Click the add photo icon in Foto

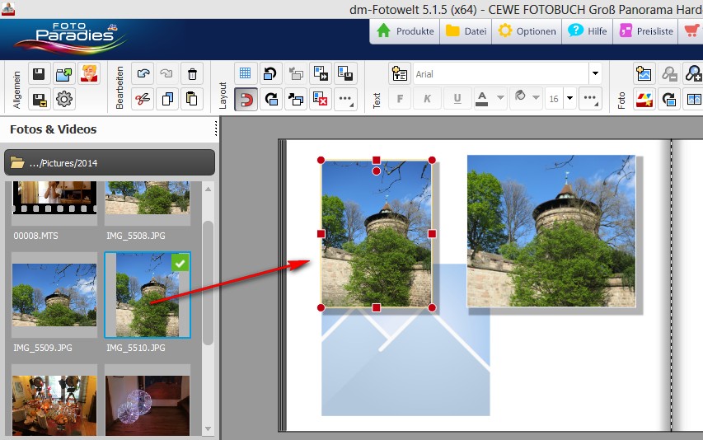pyautogui.click(x=644, y=73)
